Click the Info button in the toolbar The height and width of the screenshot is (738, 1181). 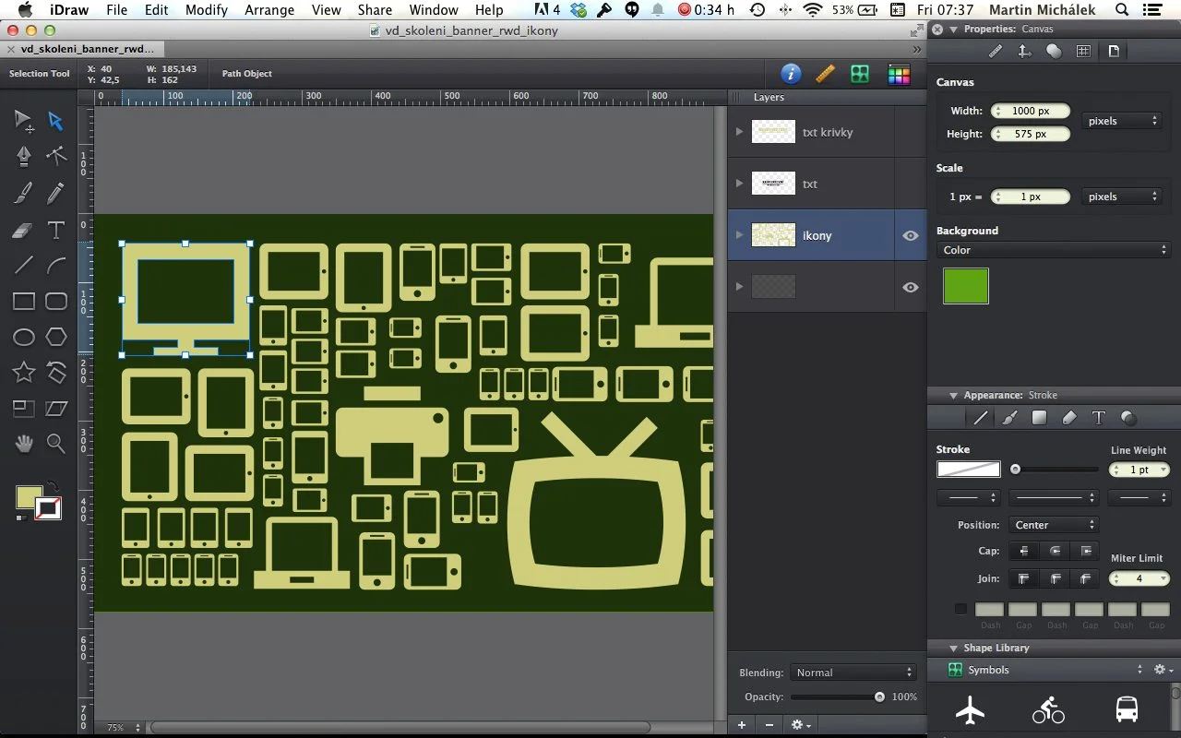[791, 74]
